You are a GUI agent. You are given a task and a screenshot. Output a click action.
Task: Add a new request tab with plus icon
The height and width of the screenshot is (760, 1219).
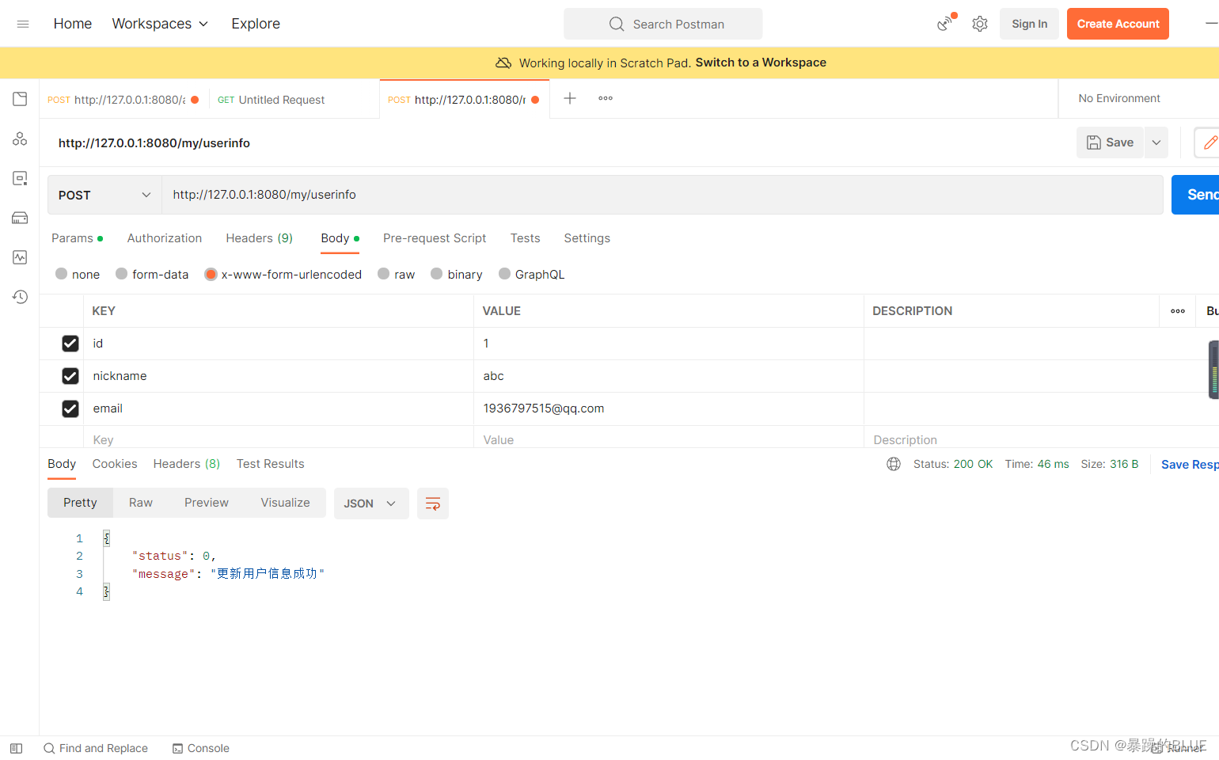(x=570, y=98)
